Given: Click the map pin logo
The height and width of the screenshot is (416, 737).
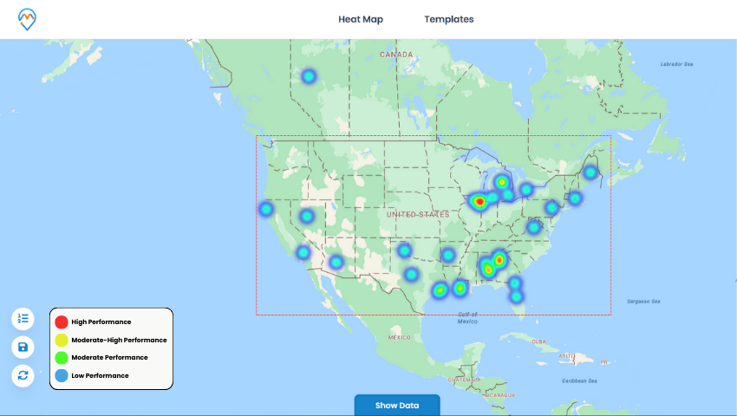Looking at the screenshot, I should pyautogui.click(x=29, y=18).
